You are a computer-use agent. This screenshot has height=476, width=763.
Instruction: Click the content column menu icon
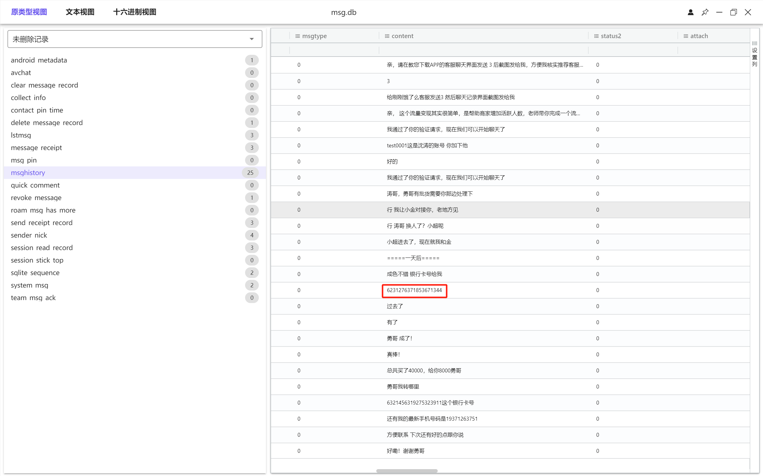coord(387,36)
